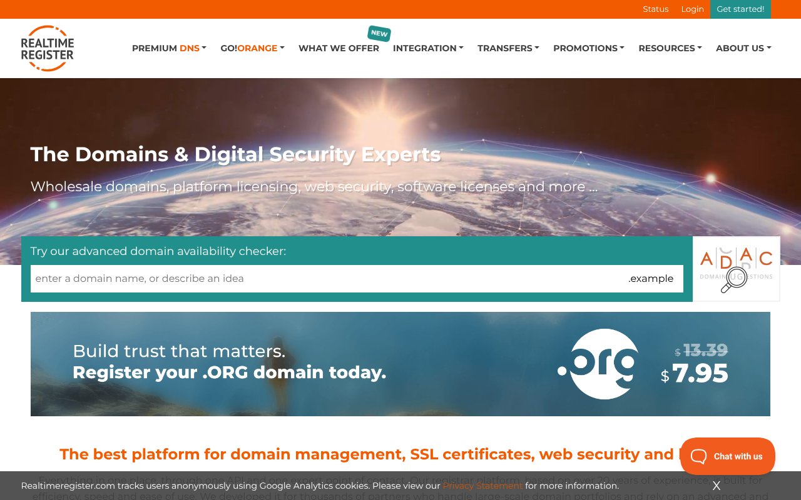Image resolution: width=801 pixels, height=500 pixels.
Task: Open the ABOUT US dropdown menu
Action: pos(743,48)
